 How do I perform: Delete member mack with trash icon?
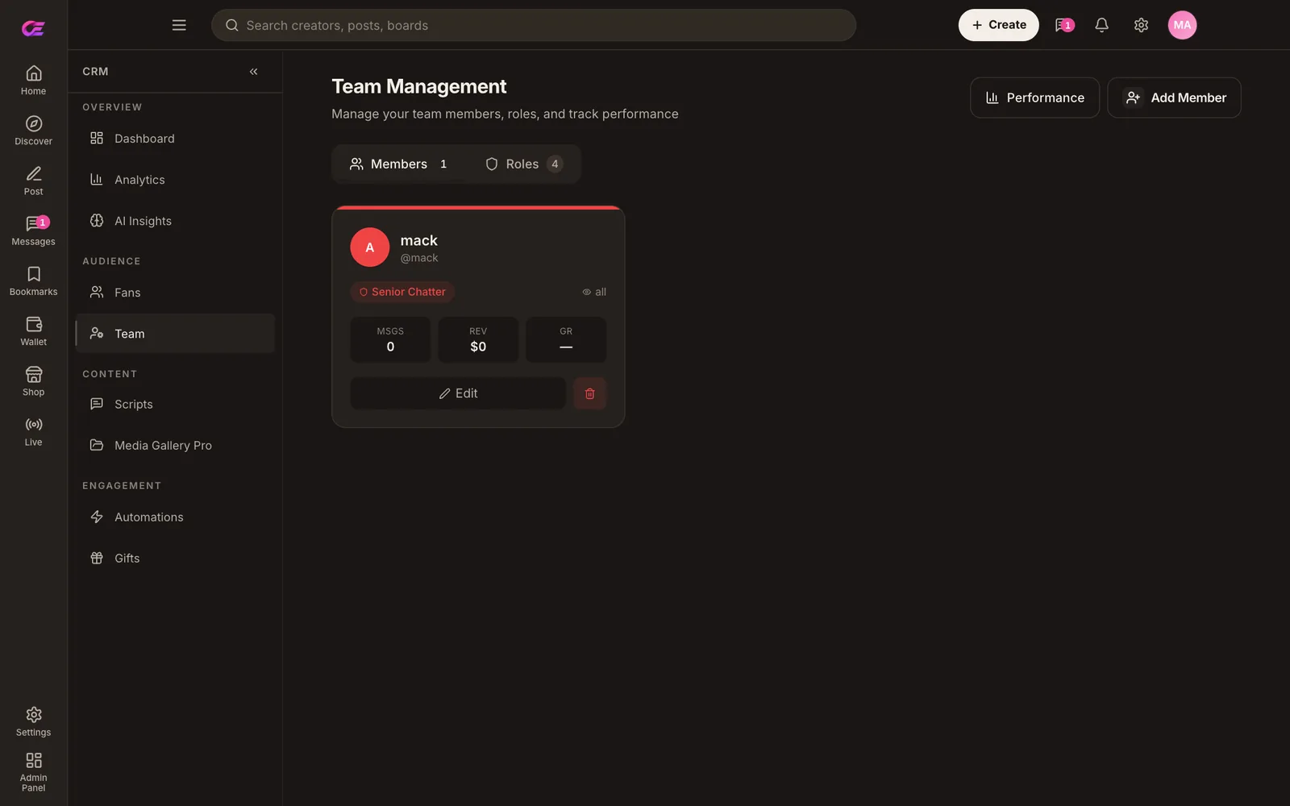point(589,393)
